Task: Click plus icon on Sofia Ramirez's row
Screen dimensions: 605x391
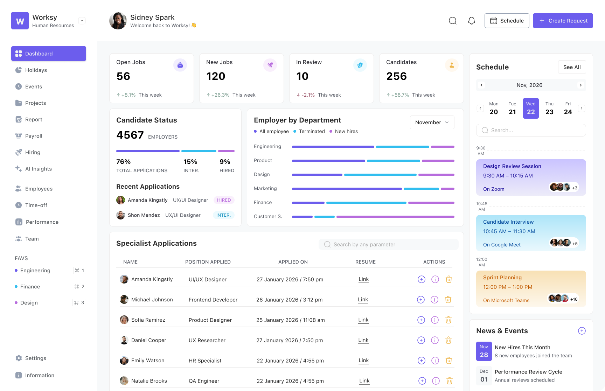Action: [x=421, y=320]
